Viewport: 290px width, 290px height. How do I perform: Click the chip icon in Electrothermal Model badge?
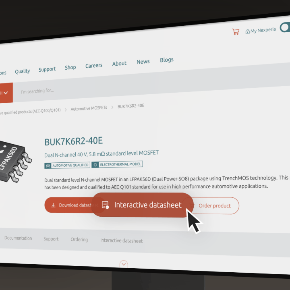[95, 165]
